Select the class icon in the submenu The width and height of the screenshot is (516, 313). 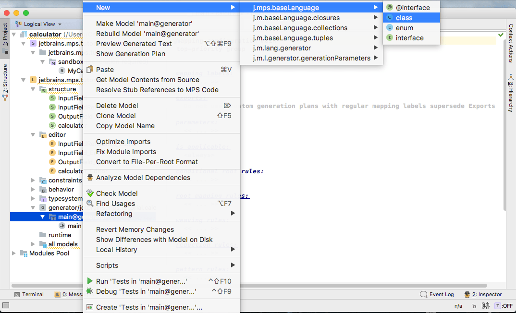coord(390,18)
